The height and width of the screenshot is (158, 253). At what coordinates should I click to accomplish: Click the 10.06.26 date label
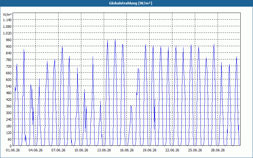(x=81, y=150)
